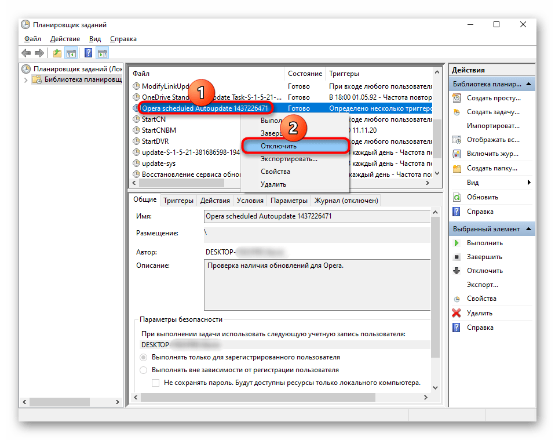This screenshot has width=555, height=440.
Task: Open the Действие menu
Action: [x=65, y=39]
